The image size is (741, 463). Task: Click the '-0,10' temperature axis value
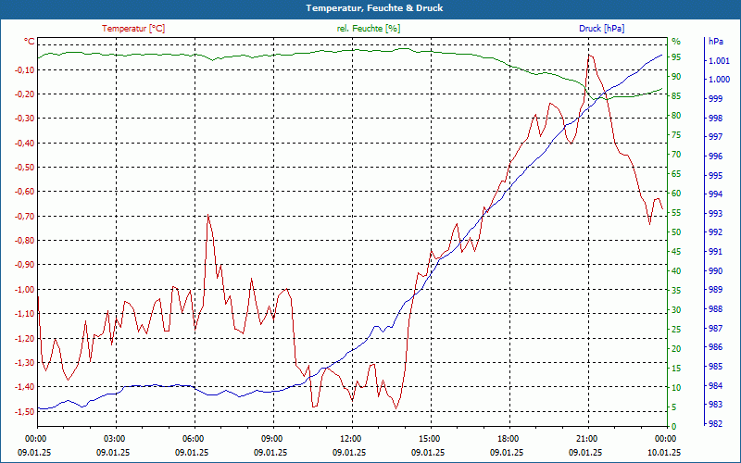pyautogui.click(x=24, y=70)
